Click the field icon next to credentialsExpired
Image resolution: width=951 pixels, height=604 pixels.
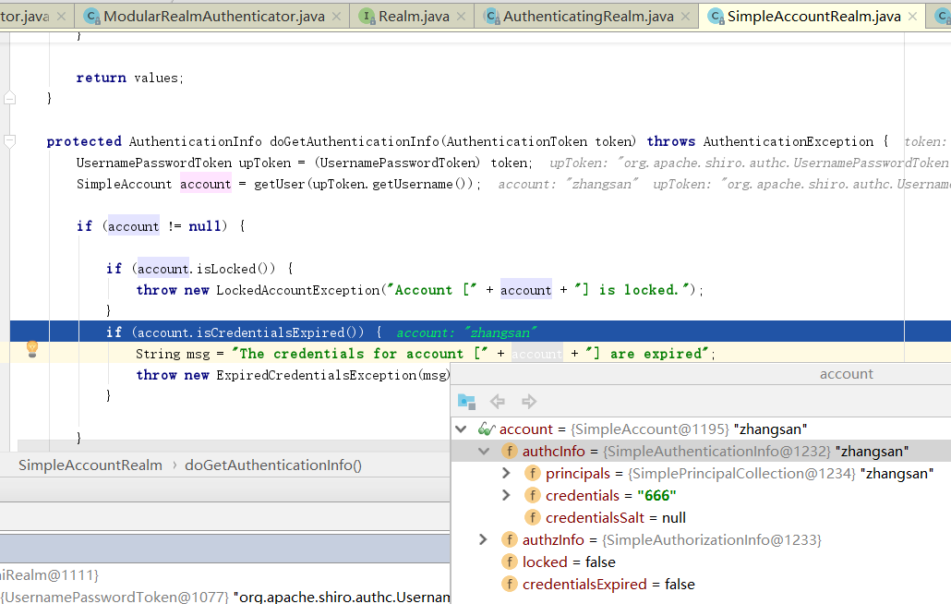[x=510, y=584]
